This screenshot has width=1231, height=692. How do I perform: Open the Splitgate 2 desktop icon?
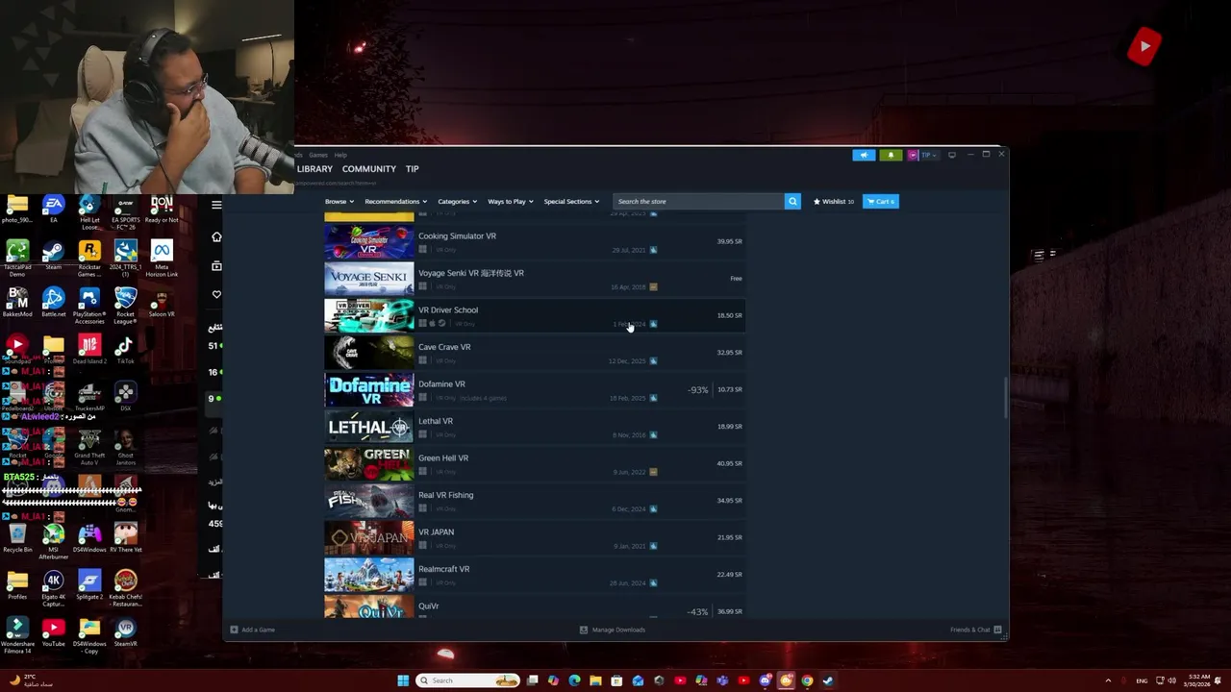89,585
